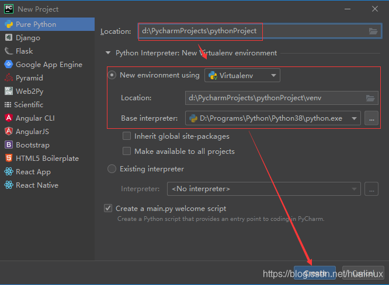Select the AngularJS label
The image size is (389, 285).
point(32,132)
